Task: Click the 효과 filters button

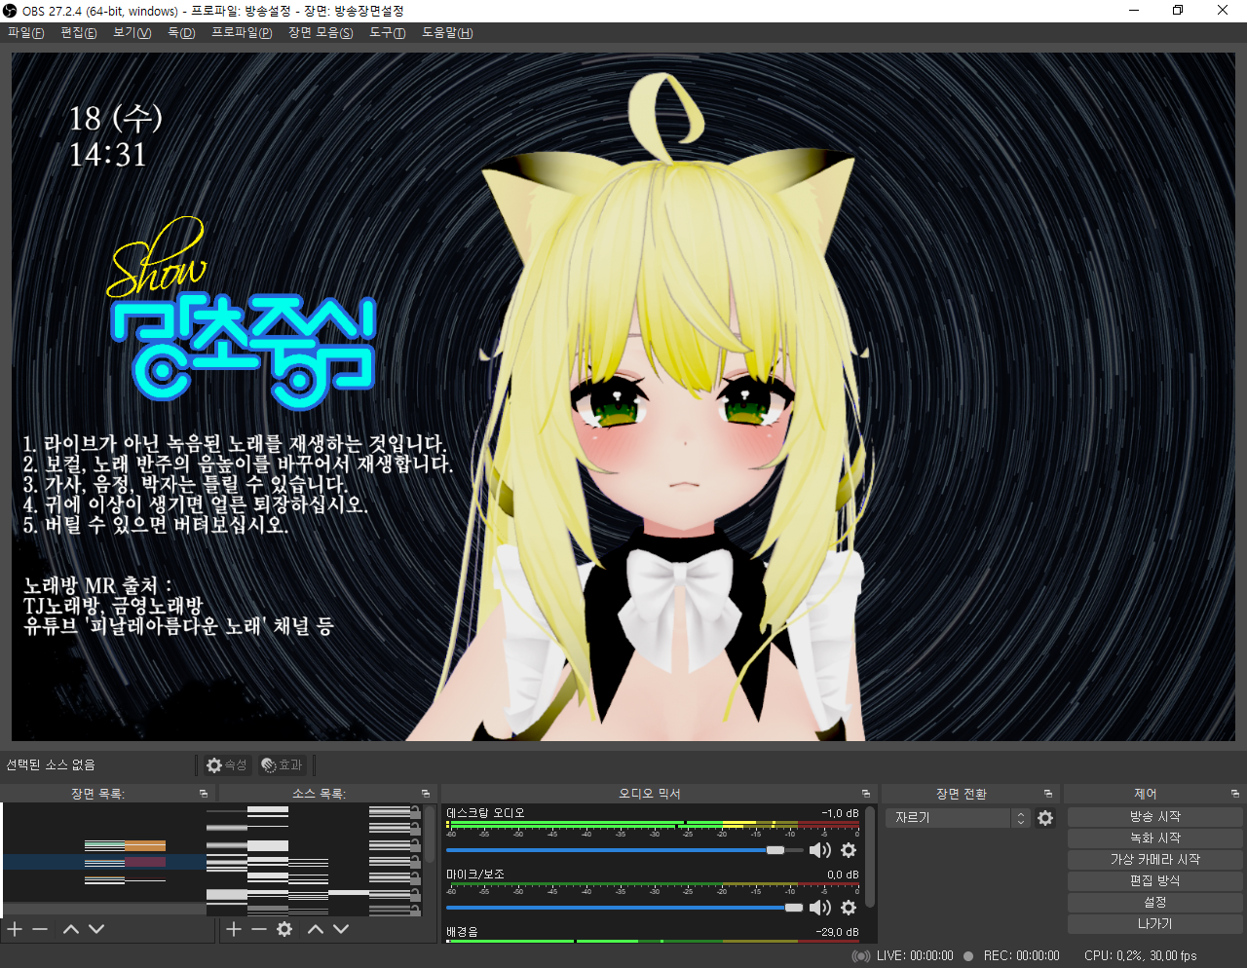Action: tap(283, 765)
